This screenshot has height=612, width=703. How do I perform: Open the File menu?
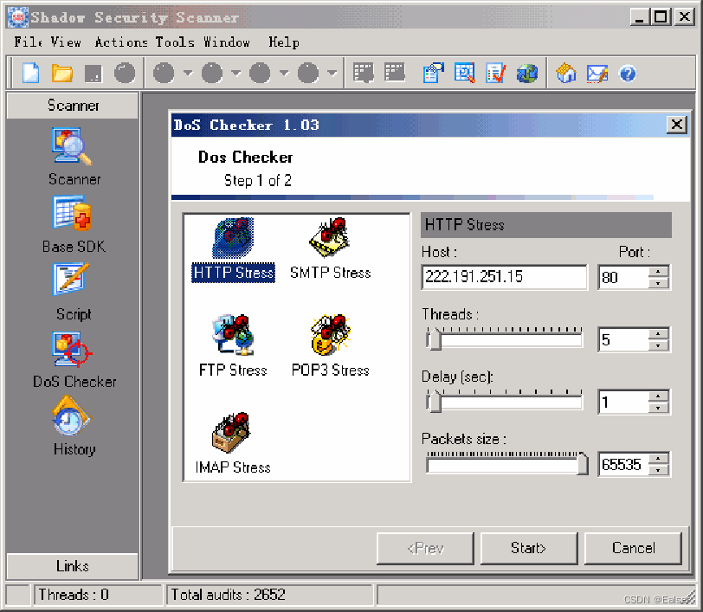coord(28,42)
